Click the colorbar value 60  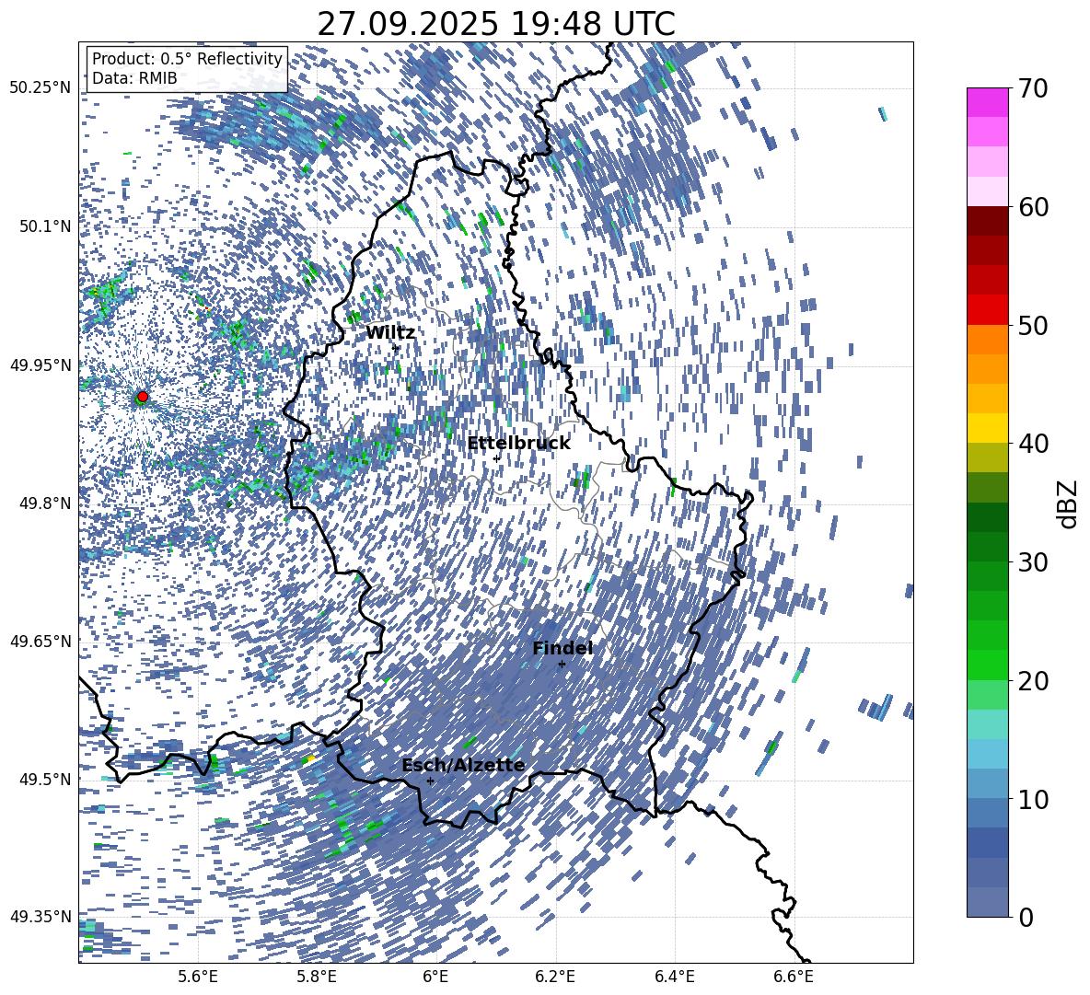tap(1033, 206)
